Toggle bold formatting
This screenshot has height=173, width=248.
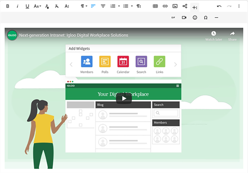point(7,6)
